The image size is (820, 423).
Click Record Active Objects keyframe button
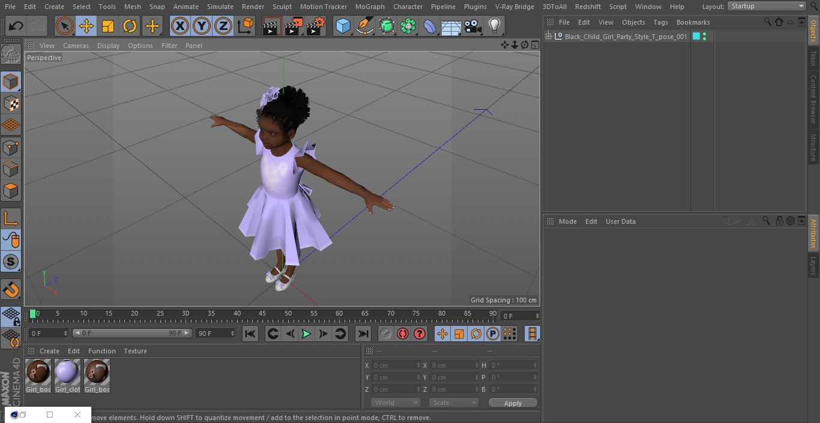click(385, 334)
